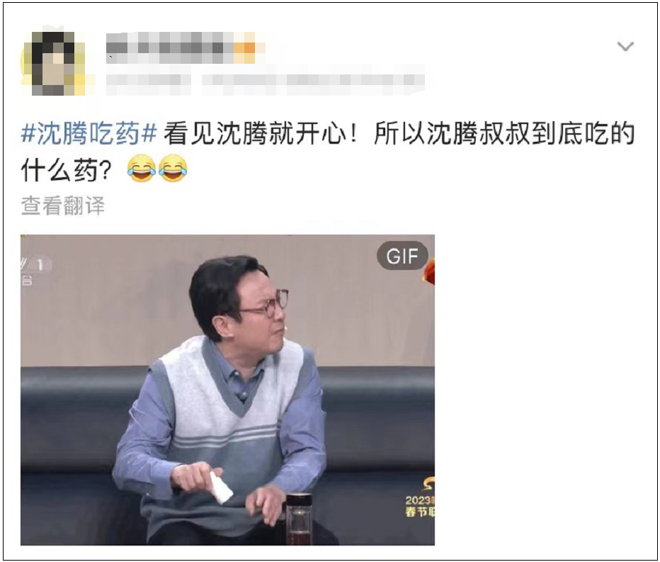Click the GIF badge on the image
Image resolution: width=660 pixels, height=562 pixels.
402,256
